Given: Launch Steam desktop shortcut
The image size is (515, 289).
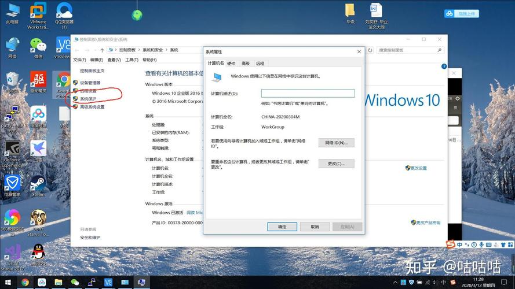Looking at the screenshot, I should point(38,186).
